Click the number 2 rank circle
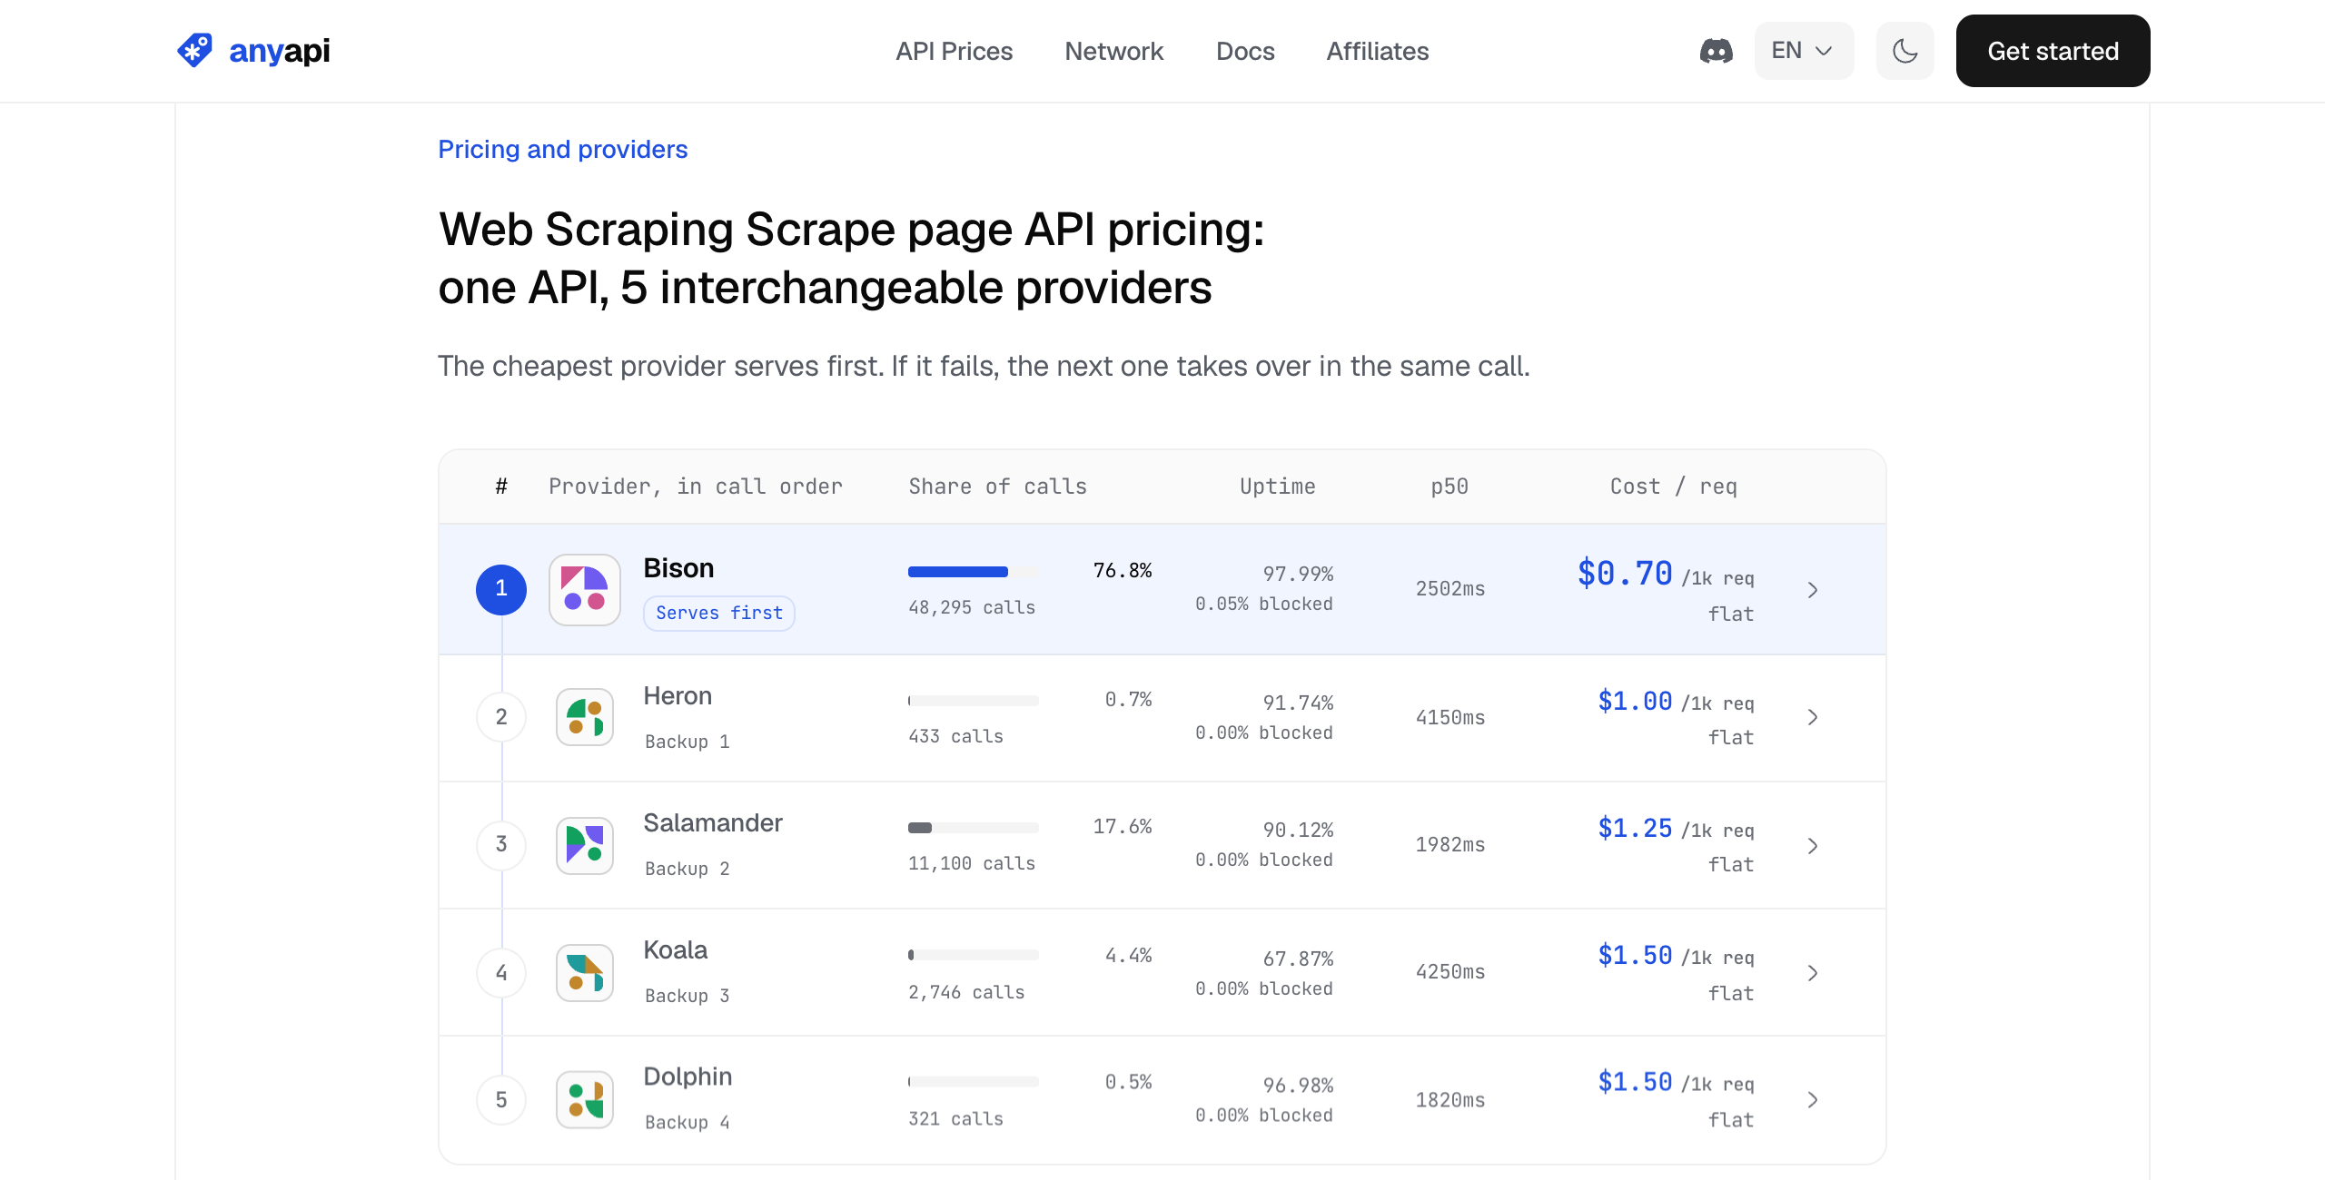 501,717
